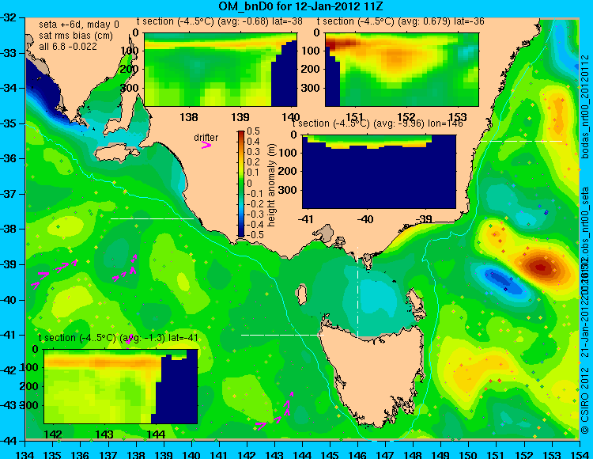This screenshot has height=459, width=593.
Task: Click the section title with avg: 0.679
Action: [x=401, y=21]
